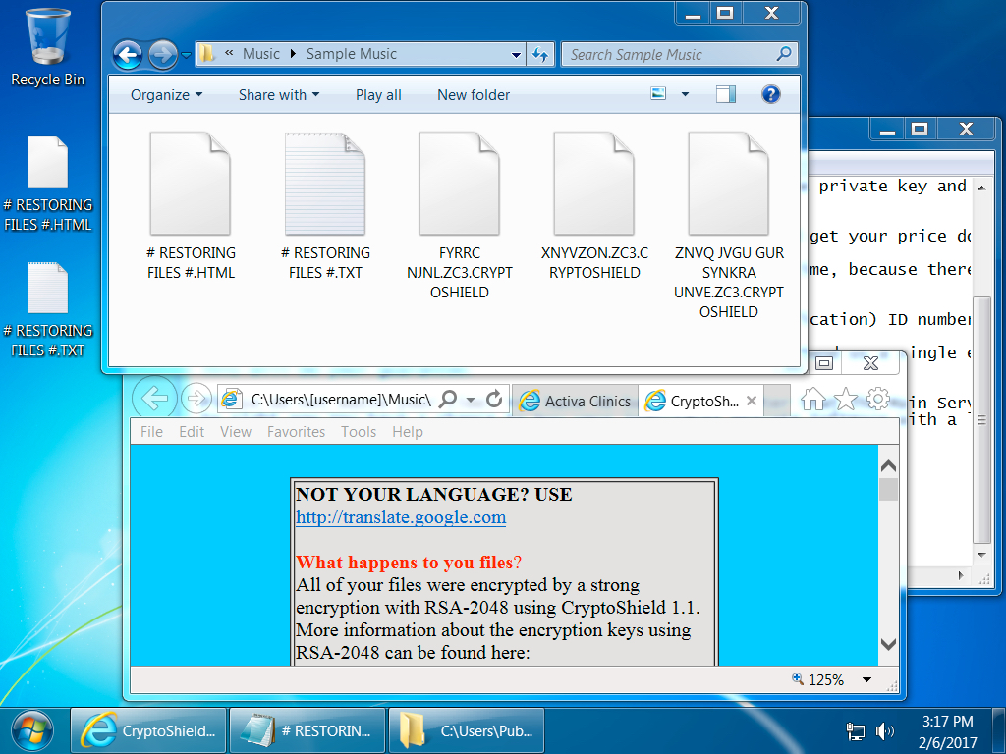This screenshot has width=1006, height=754.
Task: Follow the translate.google.com link
Action: pos(401,517)
